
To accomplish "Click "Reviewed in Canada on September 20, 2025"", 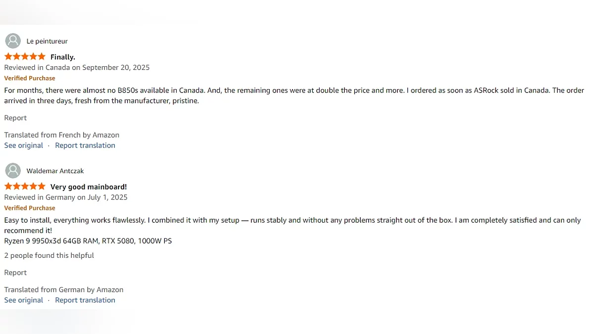I will pos(77,67).
